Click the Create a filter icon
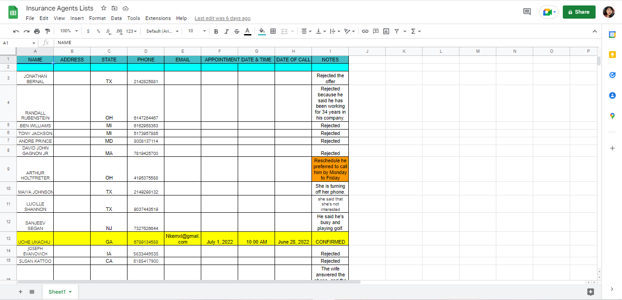The width and height of the screenshot is (622, 300). click(x=397, y=31)
